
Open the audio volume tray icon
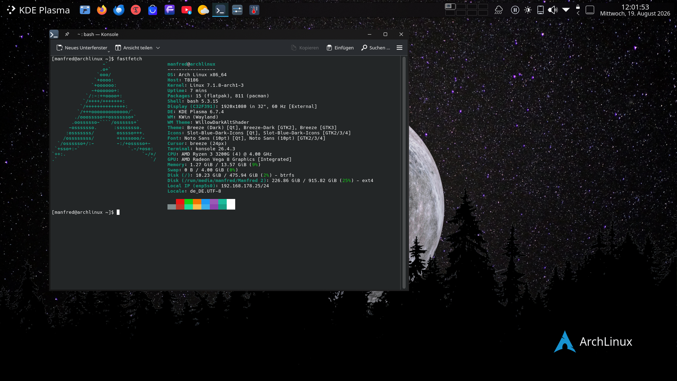pos(553,10)
